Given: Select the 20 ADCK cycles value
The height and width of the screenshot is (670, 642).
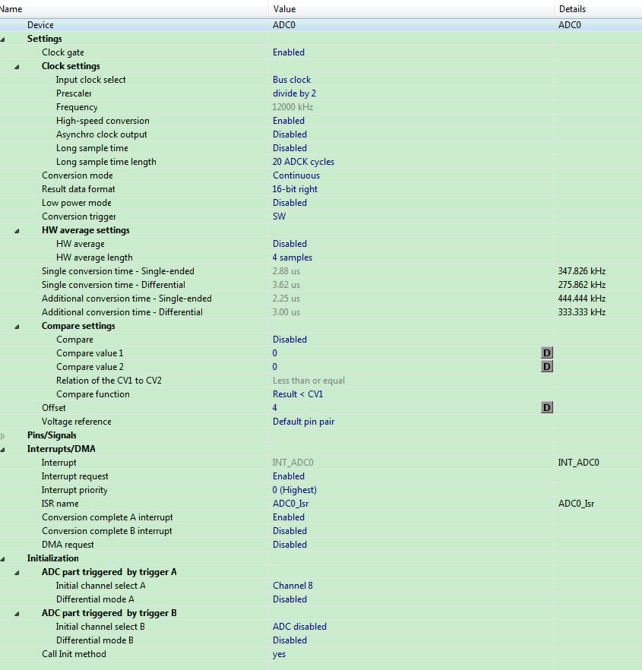Looking at the screenshot, I should click(x=303, y=162).
